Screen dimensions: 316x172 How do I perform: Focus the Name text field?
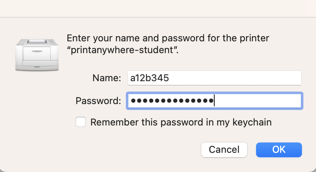tap(214, 78)
